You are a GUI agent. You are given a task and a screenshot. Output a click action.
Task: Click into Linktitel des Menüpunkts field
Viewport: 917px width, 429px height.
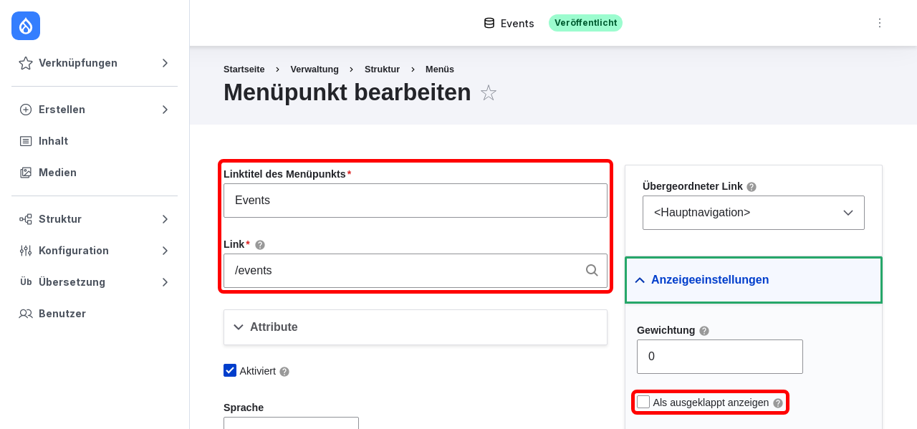coord(416,201)
